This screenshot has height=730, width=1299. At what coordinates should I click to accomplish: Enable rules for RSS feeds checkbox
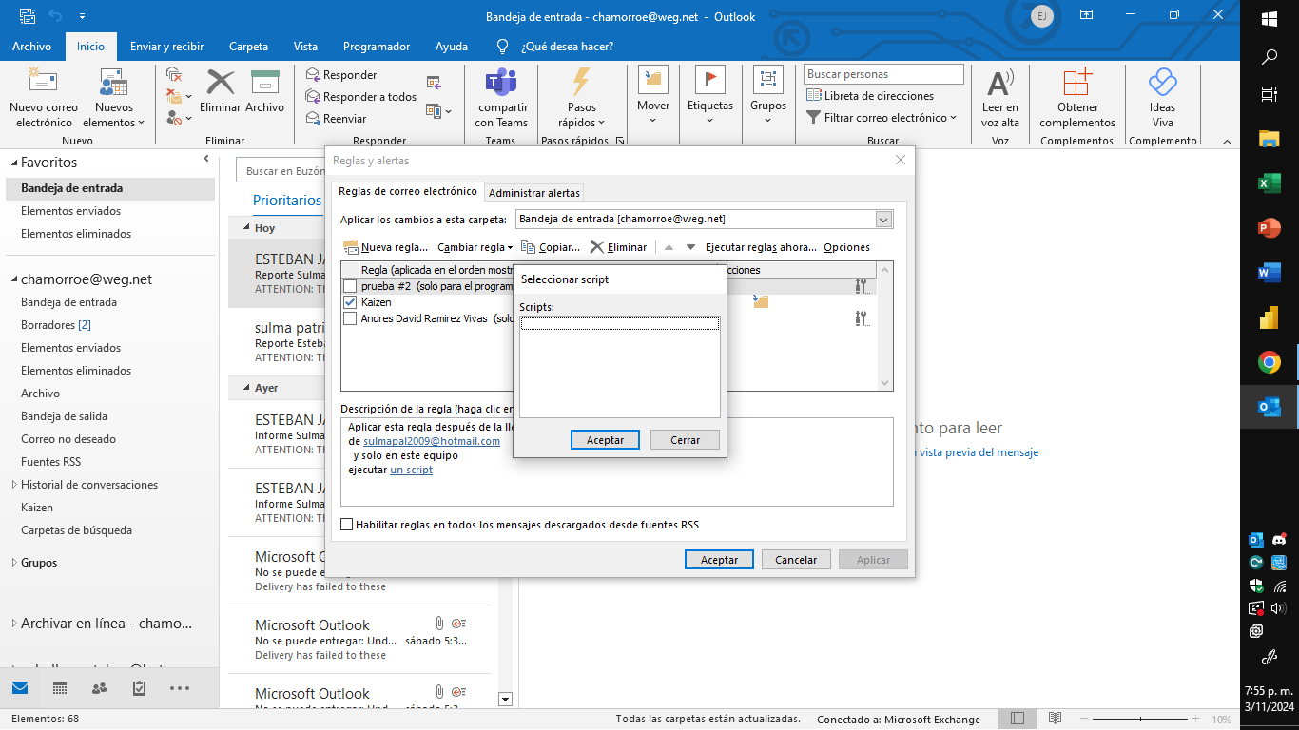click(346, 525)
